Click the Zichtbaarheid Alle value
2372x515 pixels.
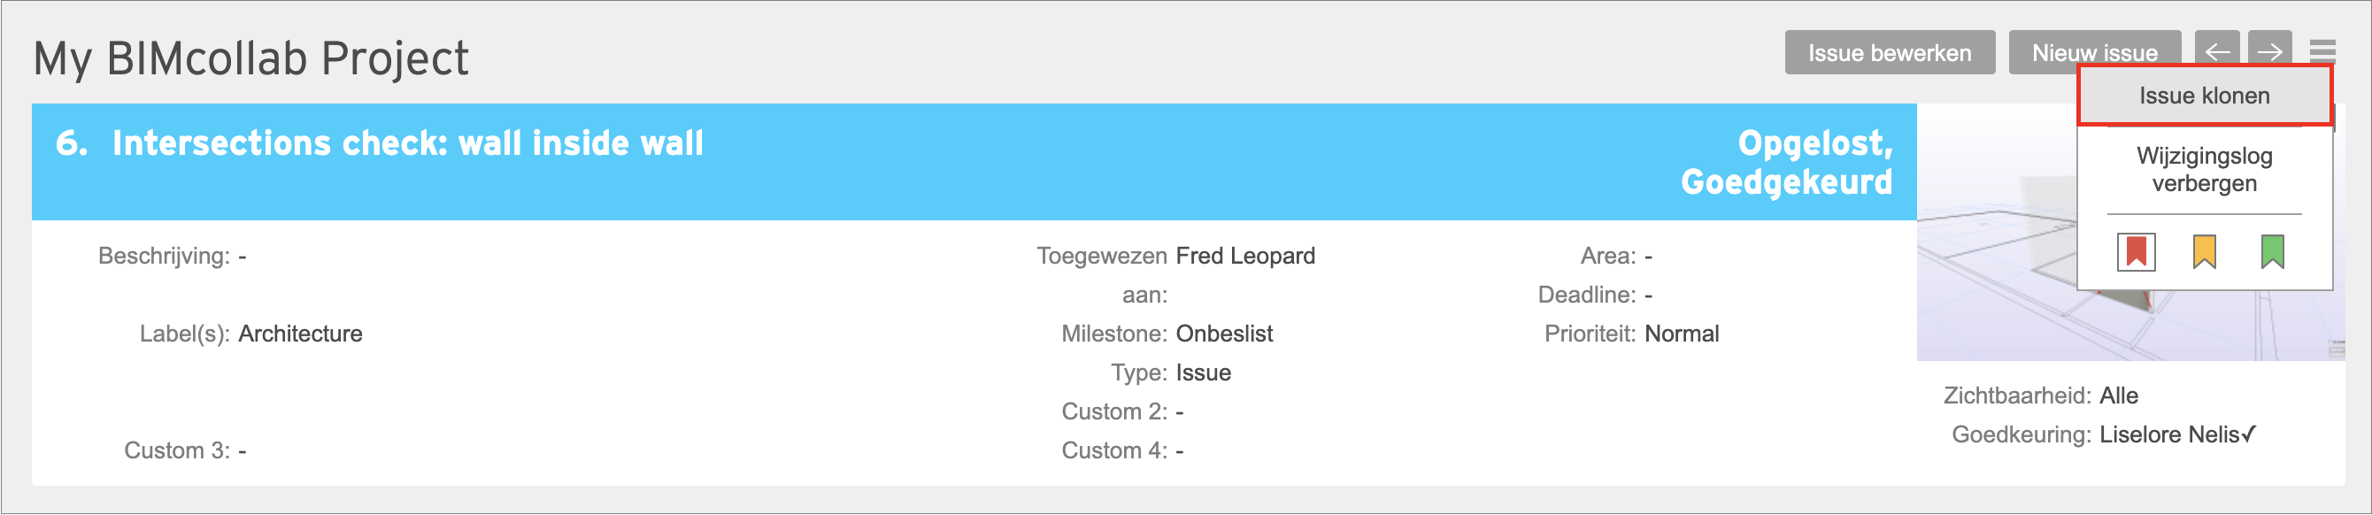tap(2119, 396)
